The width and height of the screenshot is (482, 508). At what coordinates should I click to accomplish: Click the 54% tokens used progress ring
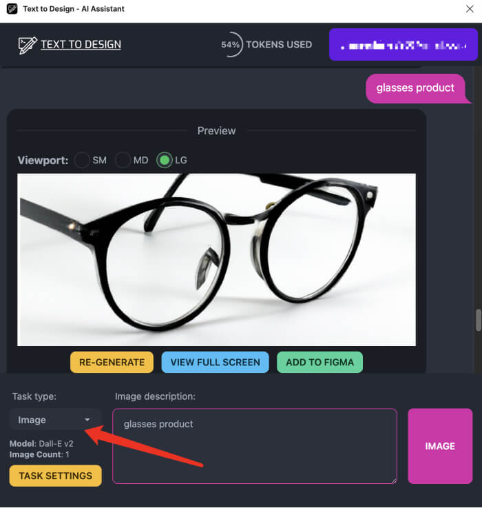[x=231, y=44]
